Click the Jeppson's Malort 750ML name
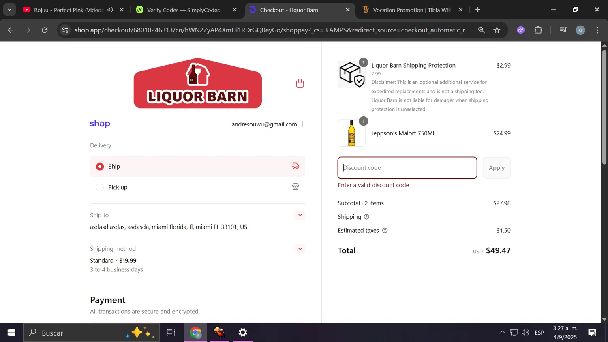 click(403, 133)
